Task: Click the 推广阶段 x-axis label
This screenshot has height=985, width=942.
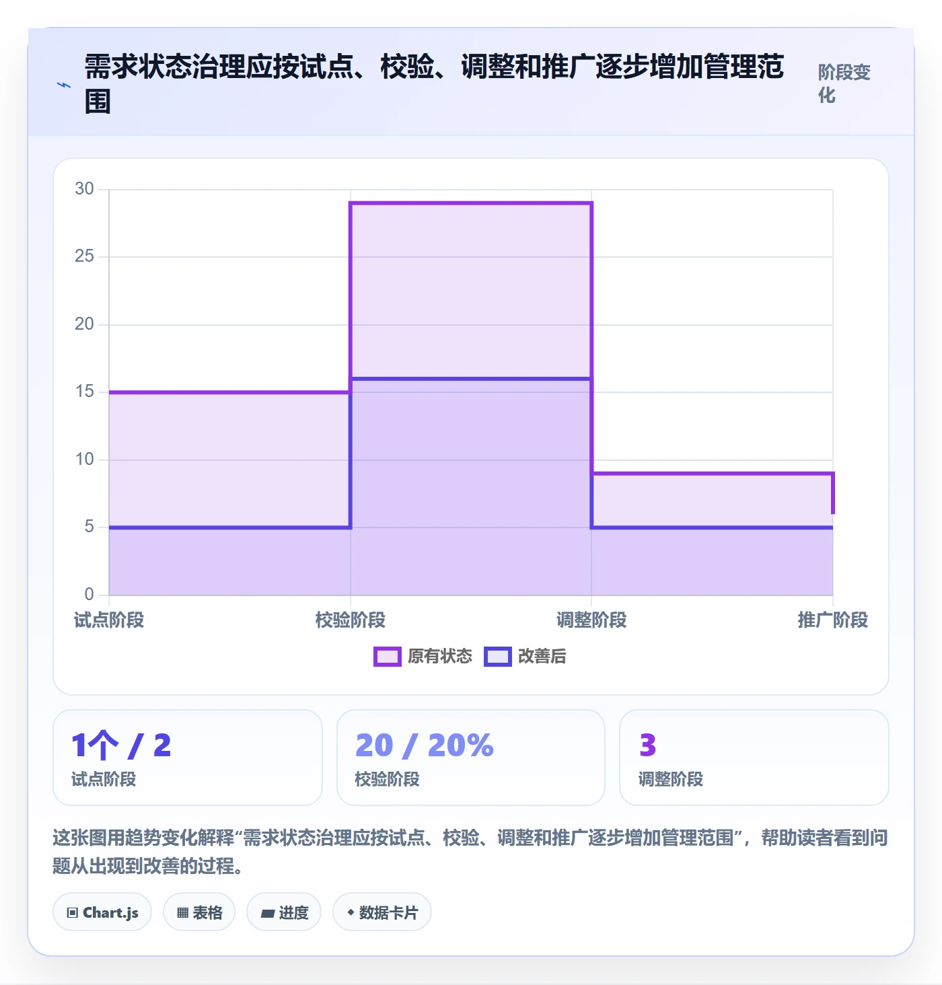Action: coord(833,620)
